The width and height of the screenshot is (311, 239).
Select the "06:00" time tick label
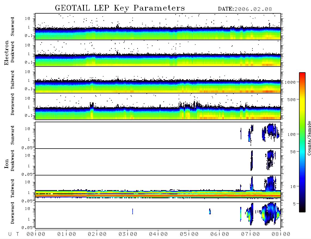(x=220, y=234)
